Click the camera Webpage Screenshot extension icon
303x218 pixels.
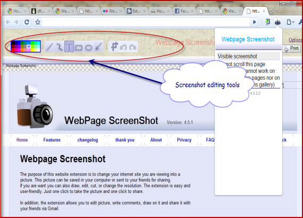(277, 22)
